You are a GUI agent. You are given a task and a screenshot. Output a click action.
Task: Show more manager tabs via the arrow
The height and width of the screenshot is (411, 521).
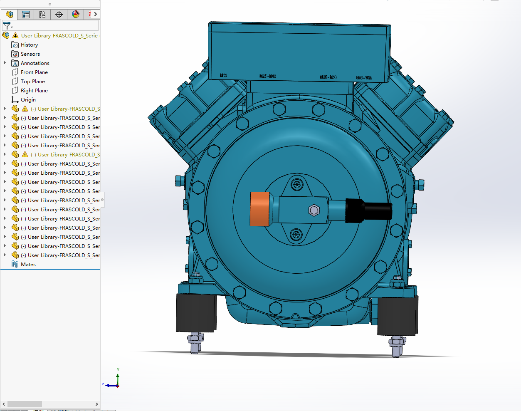pos(96,14)
